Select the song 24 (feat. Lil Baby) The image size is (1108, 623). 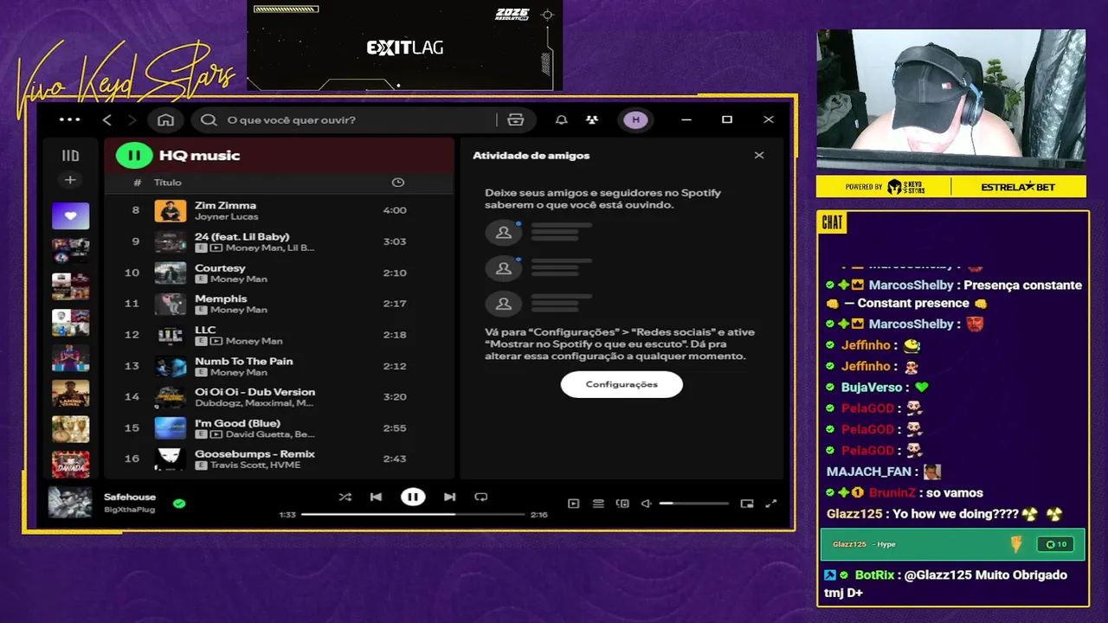279,241
